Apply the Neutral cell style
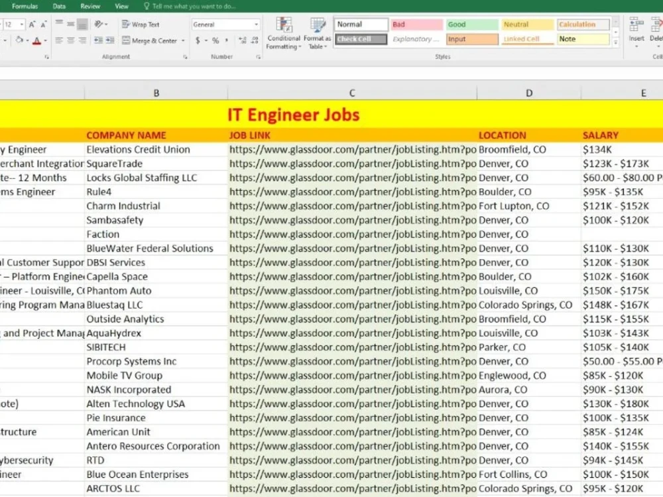The width and height of the screenshot is (663, 497). tap(527, 25)
